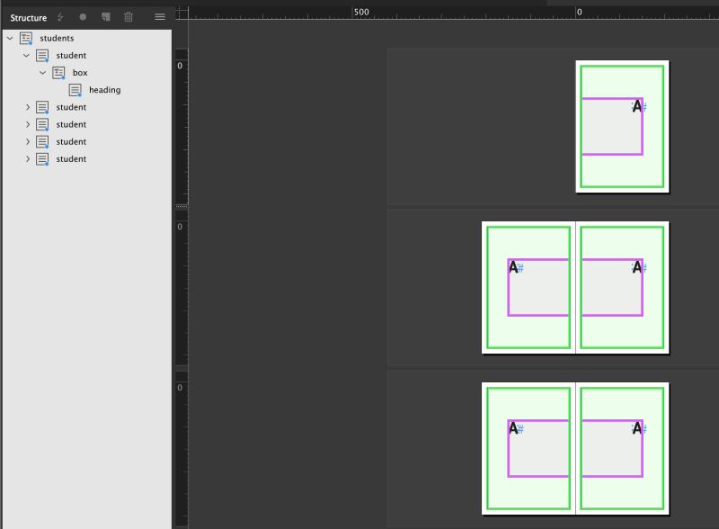Click the Validate structure lightning bolt icon
This screenshot has height=529, width=719.
tap(58, 17)
